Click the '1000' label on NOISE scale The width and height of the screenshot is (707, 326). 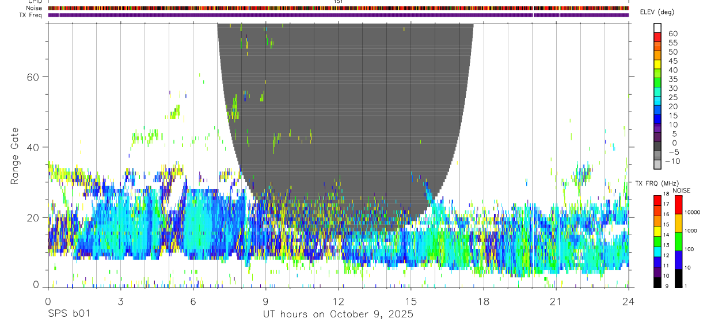pos(690,231)
